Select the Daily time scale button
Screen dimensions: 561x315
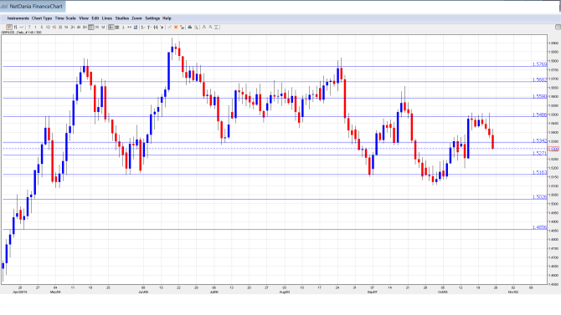coord(91,27)
